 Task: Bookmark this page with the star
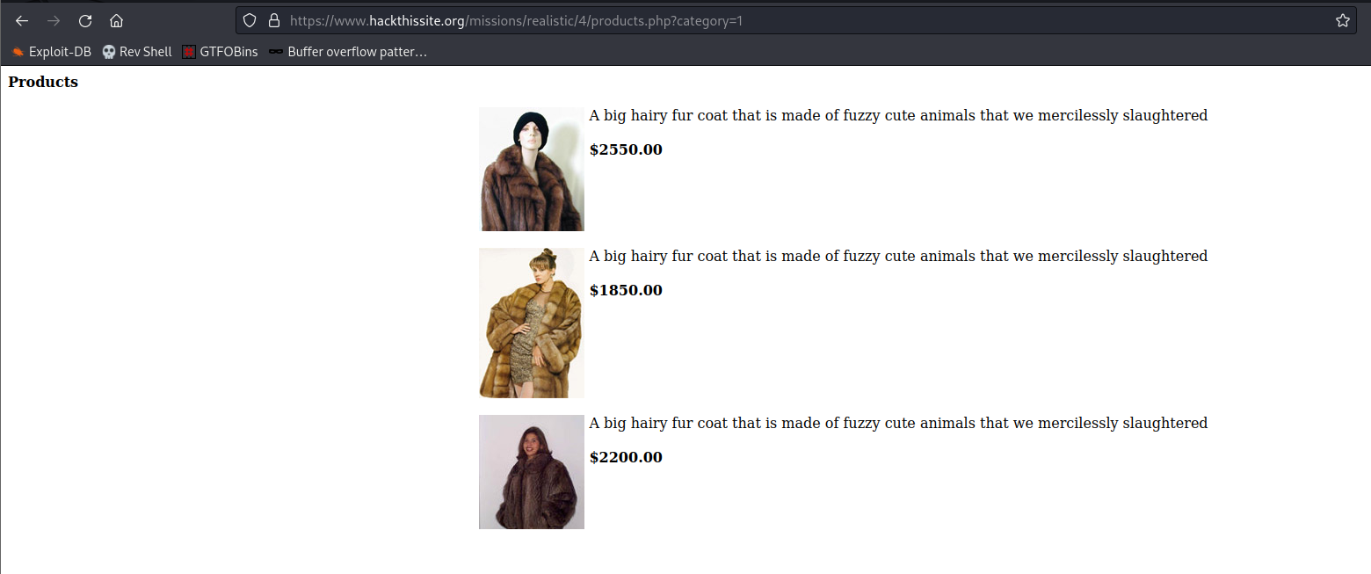point(1342,20)
